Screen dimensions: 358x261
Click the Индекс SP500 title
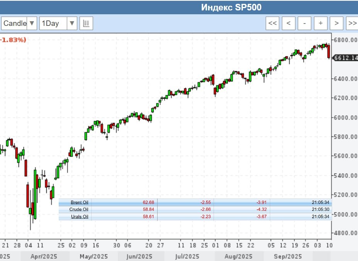point(231,7)
